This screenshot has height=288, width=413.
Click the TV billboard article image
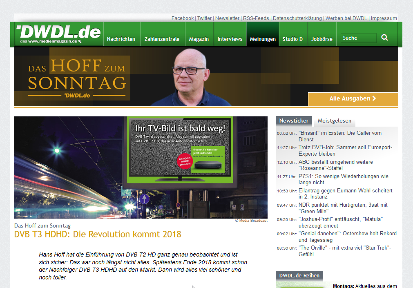[x=141, y=167]
